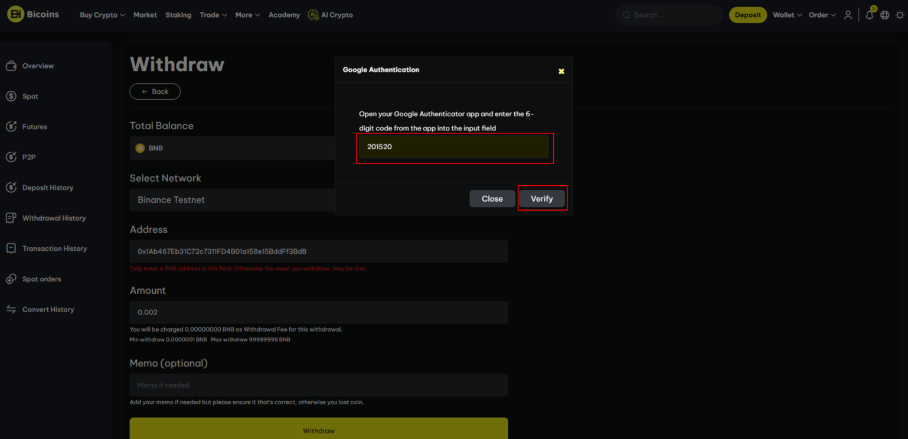Click the yellow Withdraw button
This screenshot has width=908, height=439.
[319, 430]
